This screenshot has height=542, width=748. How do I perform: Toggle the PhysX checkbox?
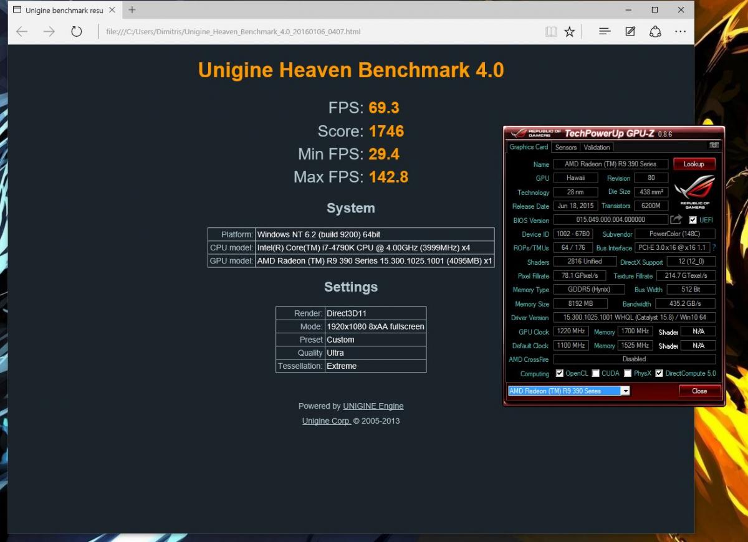point(628,374)
